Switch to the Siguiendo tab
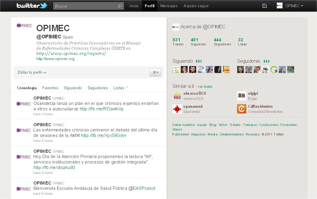 73,88
